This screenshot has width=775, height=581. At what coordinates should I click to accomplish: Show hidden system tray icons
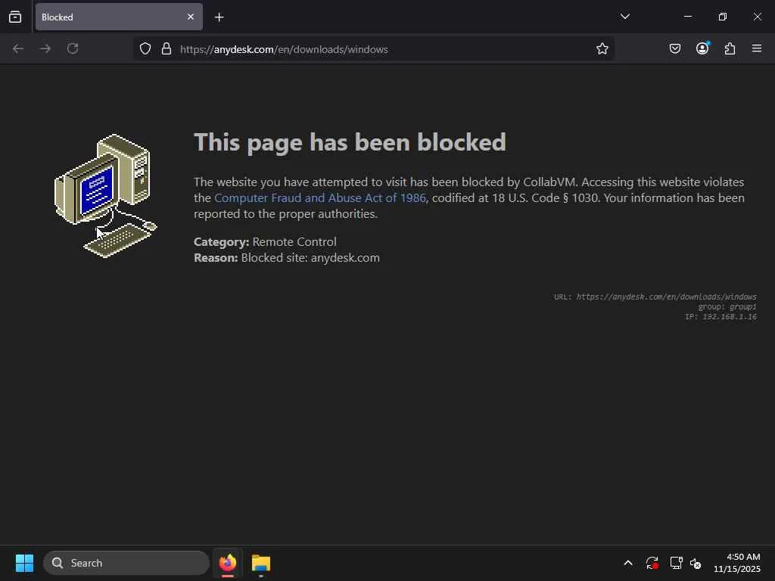627,563
